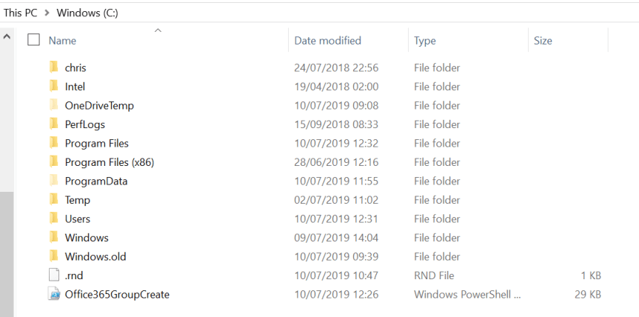The image size is (639, 317).
Task: Select the Program Files (x86) folder name
Action: [x=109, y=162]
